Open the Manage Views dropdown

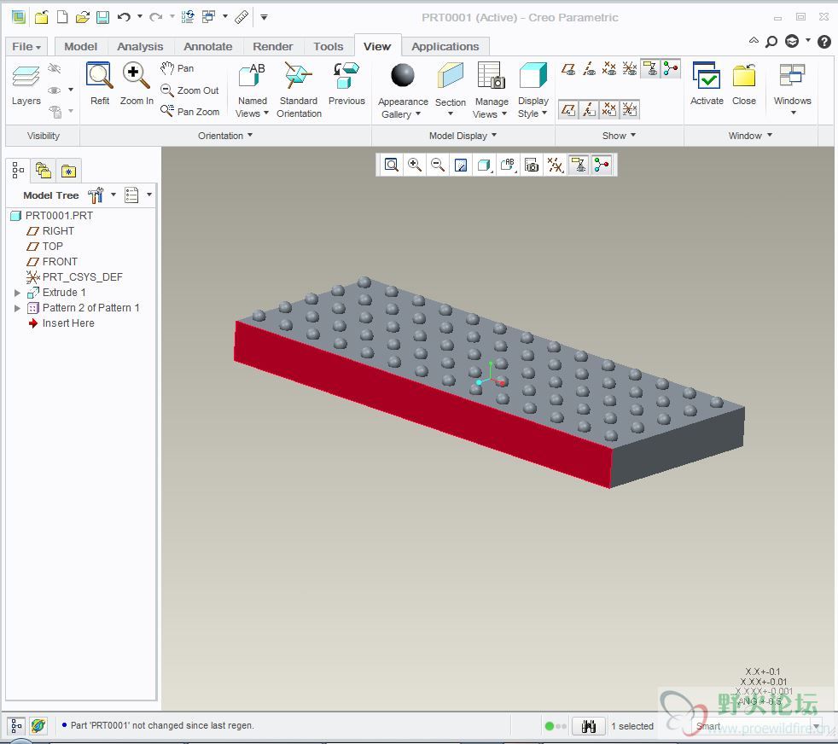tap(492, 108)
